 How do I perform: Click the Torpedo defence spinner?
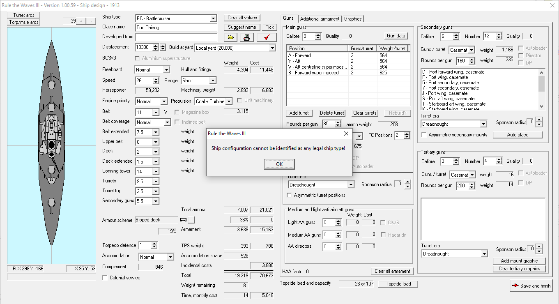point(154,245)
